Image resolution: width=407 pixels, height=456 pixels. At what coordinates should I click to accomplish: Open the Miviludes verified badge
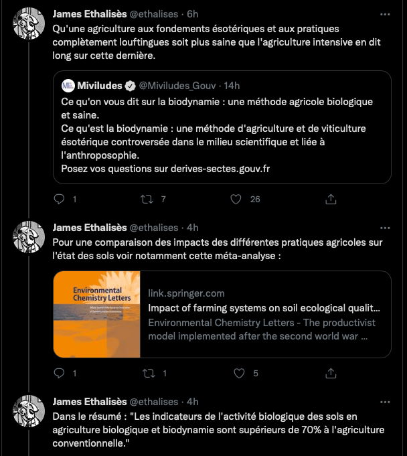131,86
